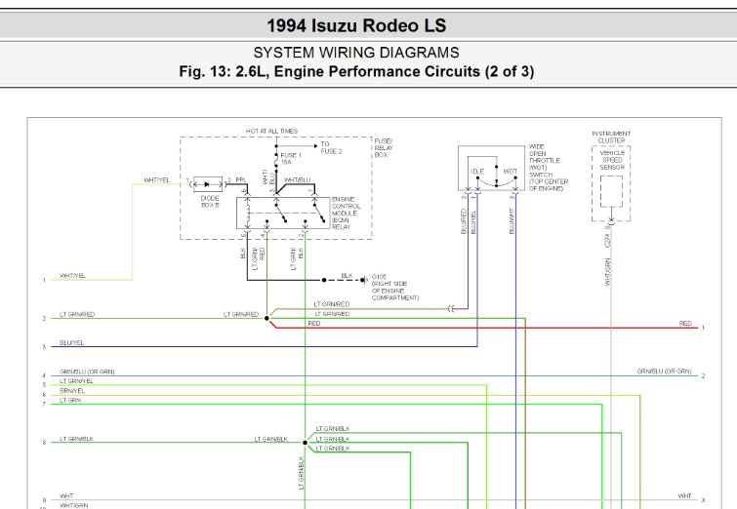Select the 'WHT/YEL' label on row 1
The image size is (737, 509).
[x=72, y=275]
